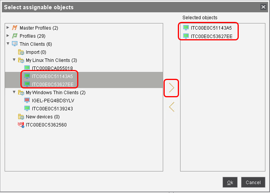Add selection with right arrow button

click(x=172, y=88)
